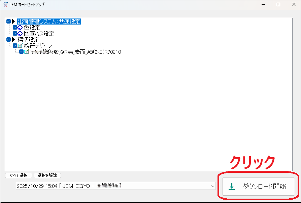Uncheck the 絵符デザイン checkbox

15,46
